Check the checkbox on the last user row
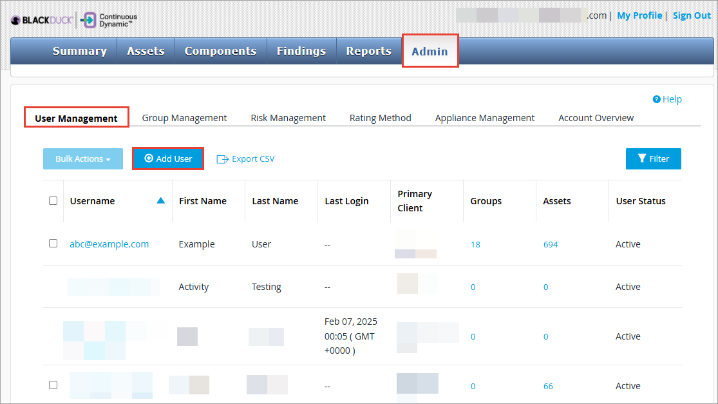Screen dimensions: 718x404 [53, 385]
